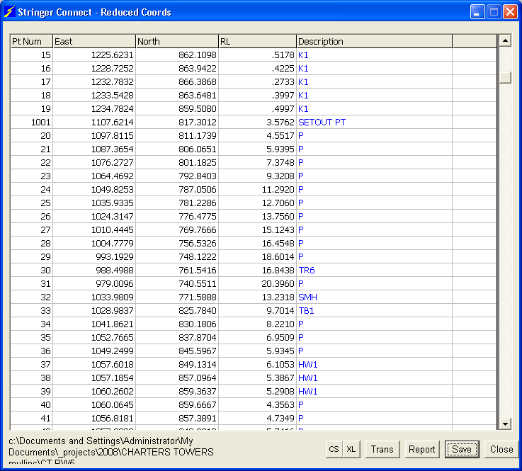Click P description in row 41
522x471 pixels.
click(x=374, y=419)
